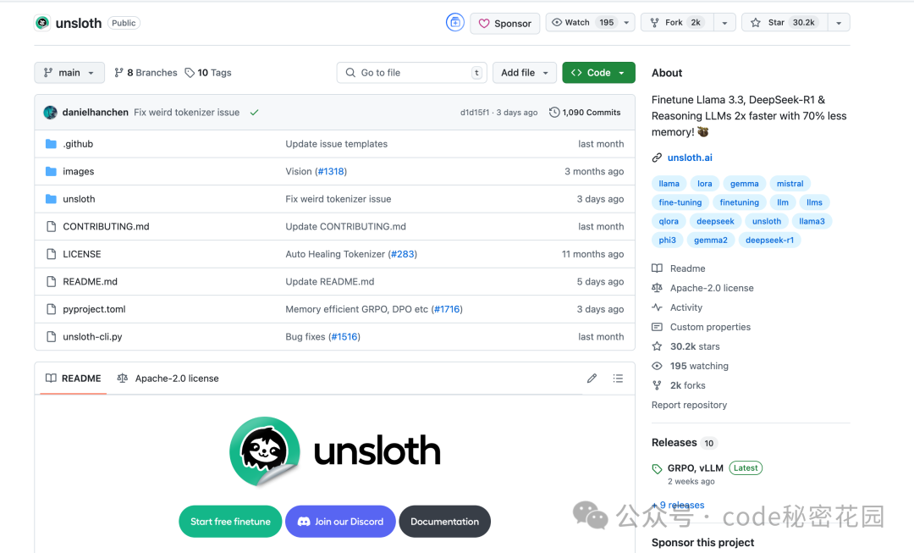Image resolution: width=914 pixels, height=553 pixels.
Task: Open the .github folder
Action: [78, 143]
